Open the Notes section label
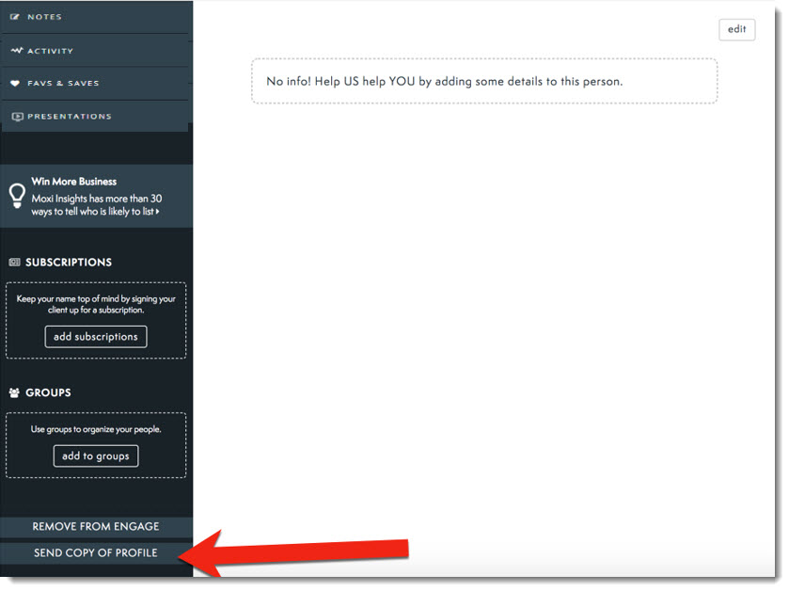The height and width of the screenshot is (591, 789). coord(45,17)
